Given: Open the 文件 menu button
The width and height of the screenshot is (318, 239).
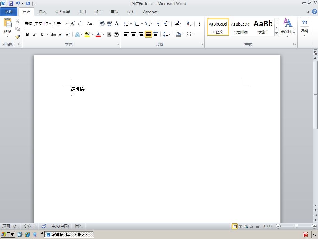Looking at the screenshot, I should coord(9,12).
